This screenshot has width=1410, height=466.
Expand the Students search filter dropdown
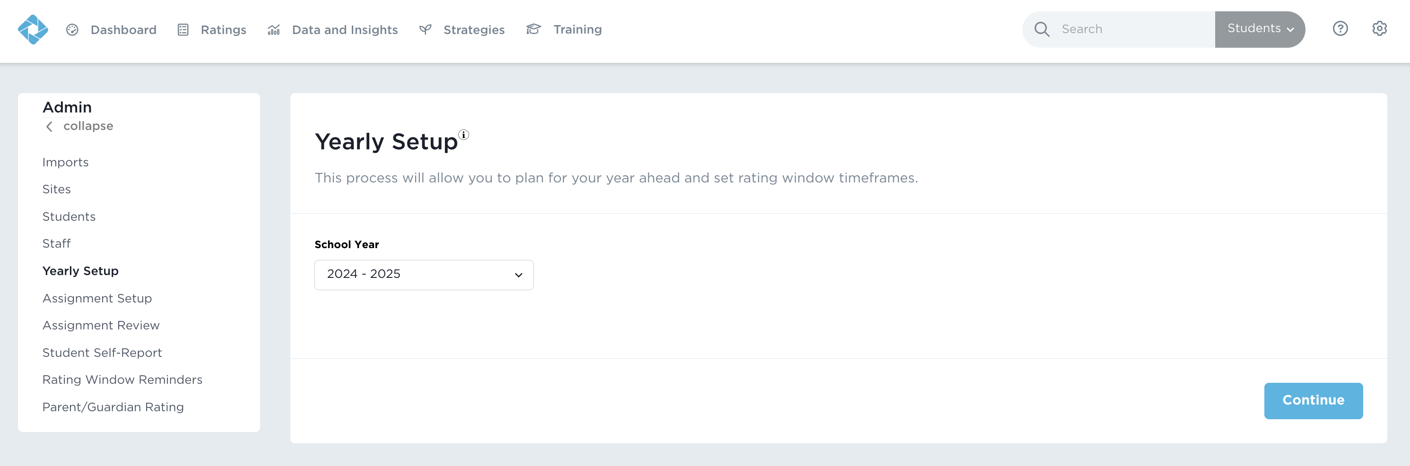[x=1260, y=29]
